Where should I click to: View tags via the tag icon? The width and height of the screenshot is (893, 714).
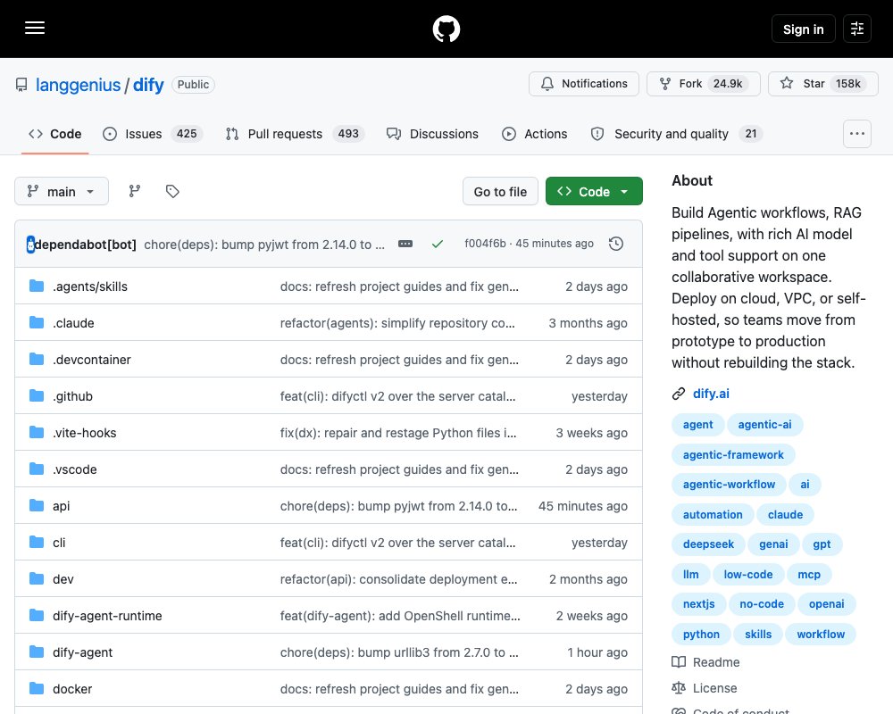(172, 191)
